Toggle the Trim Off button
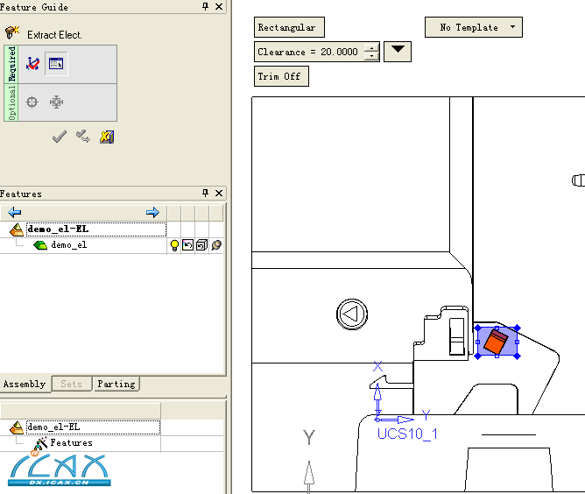 coord(280,76)
